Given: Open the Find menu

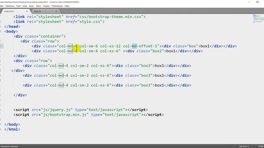Looking at the screenshot, I should pyautogui.click(x=18, y=6).
